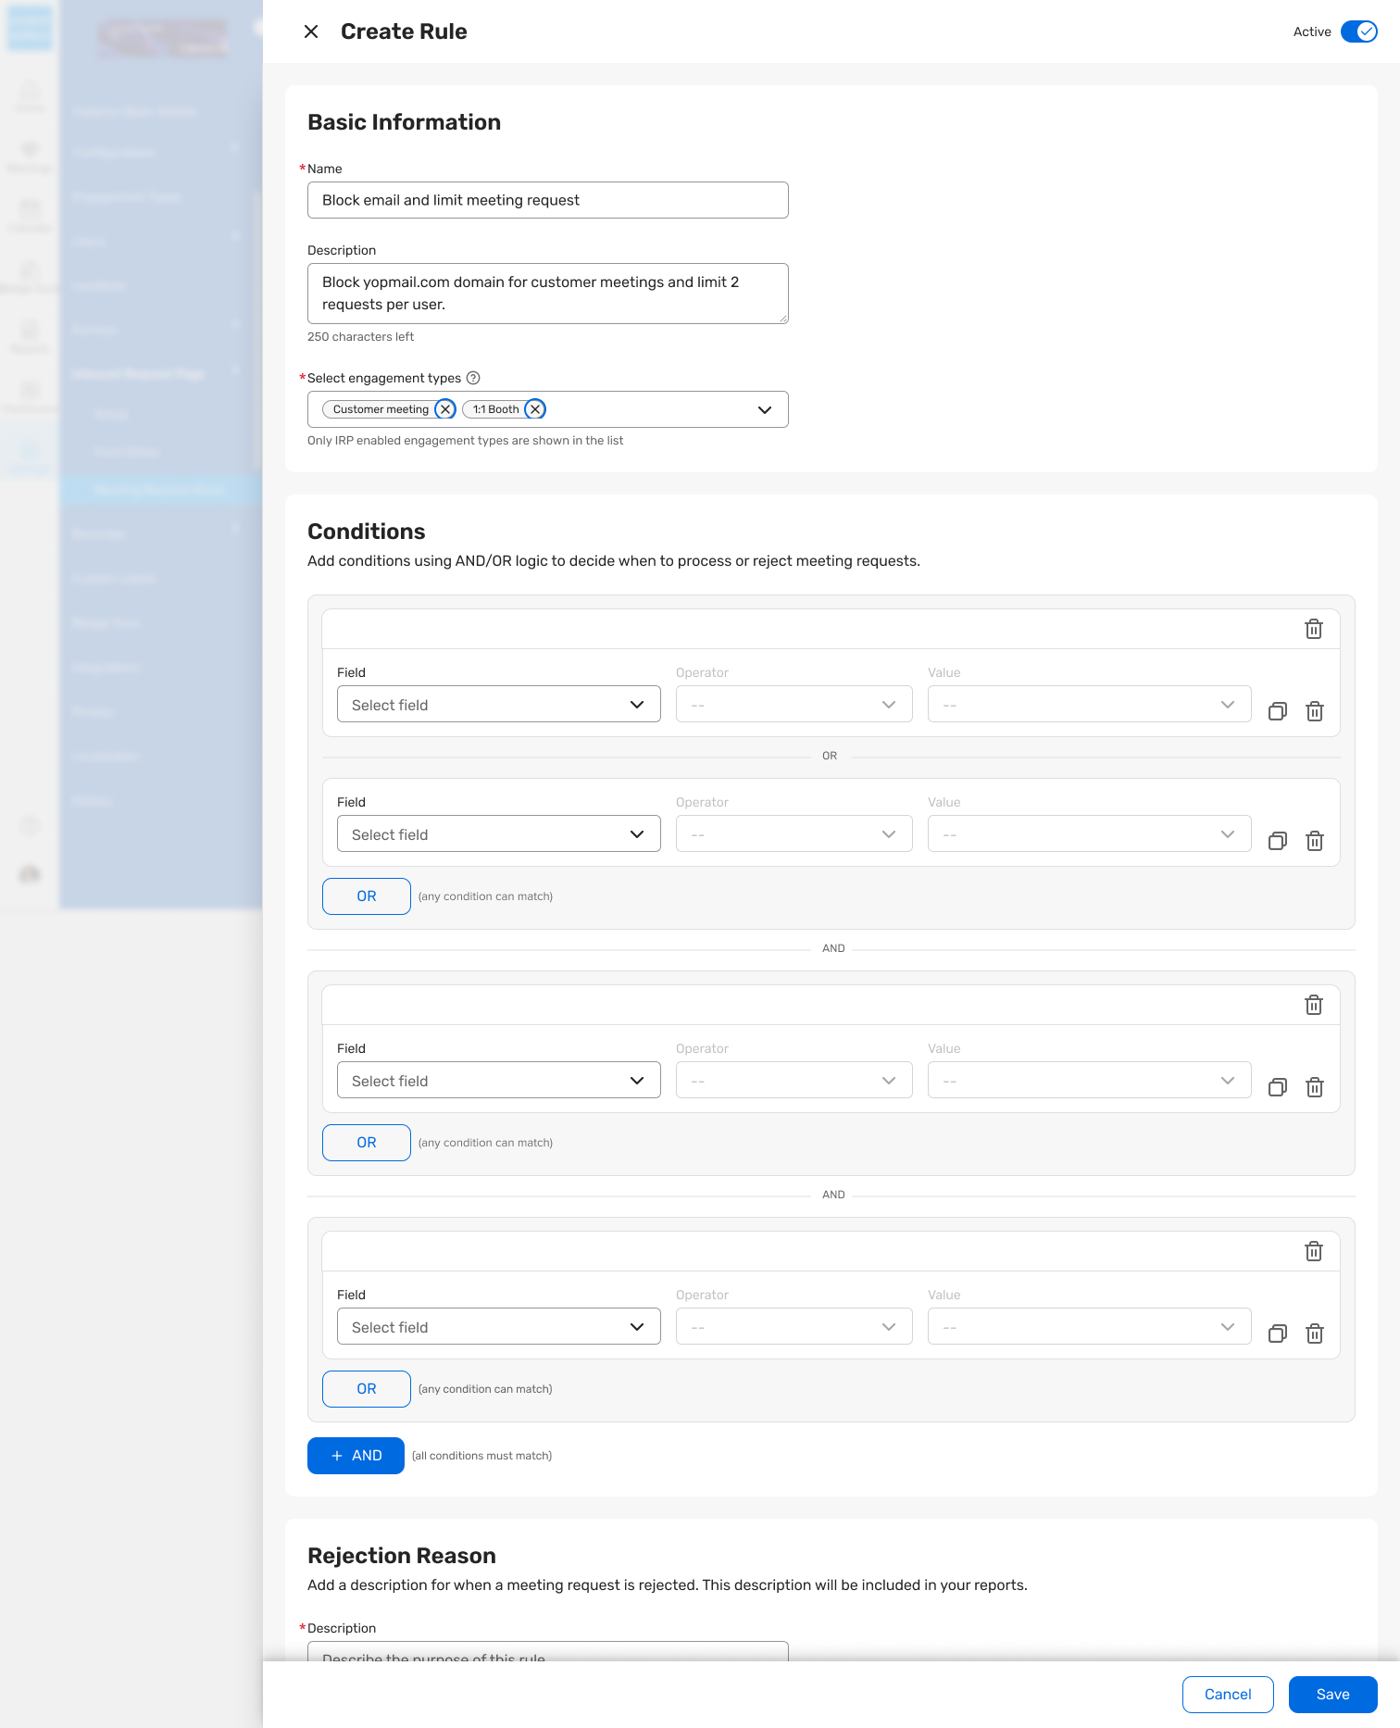Cancel rule creation
This screenshot has height=1728, width=1400.
(1228, 1695)
